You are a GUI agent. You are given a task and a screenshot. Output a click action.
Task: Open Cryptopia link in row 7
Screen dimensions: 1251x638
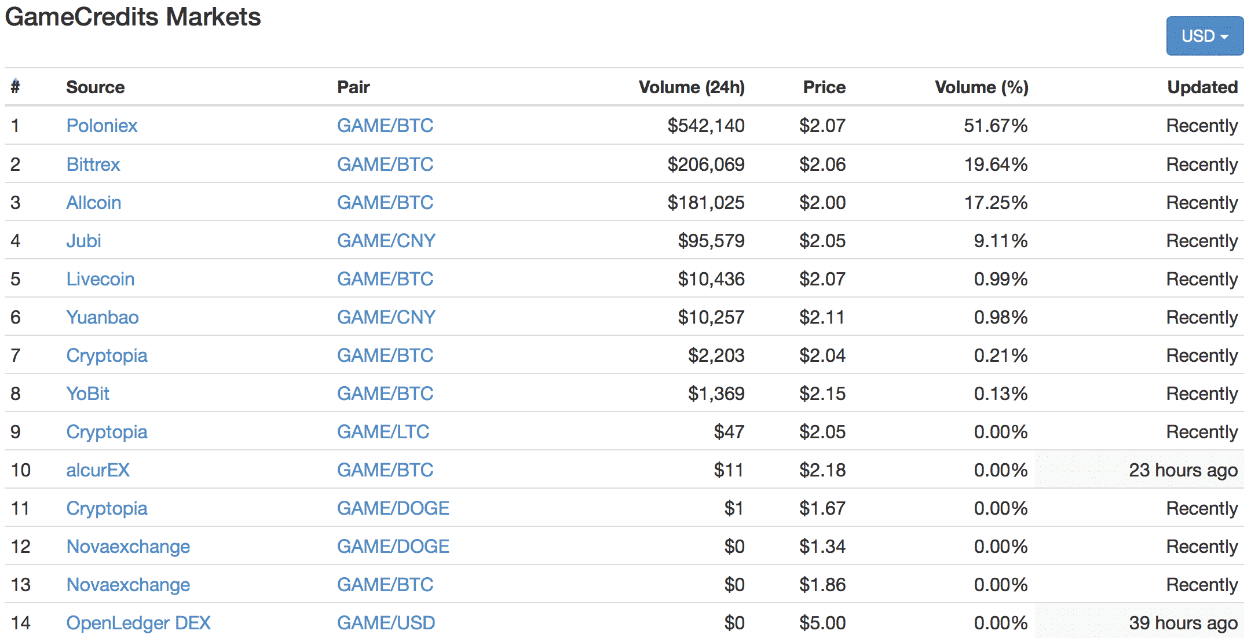107,355
